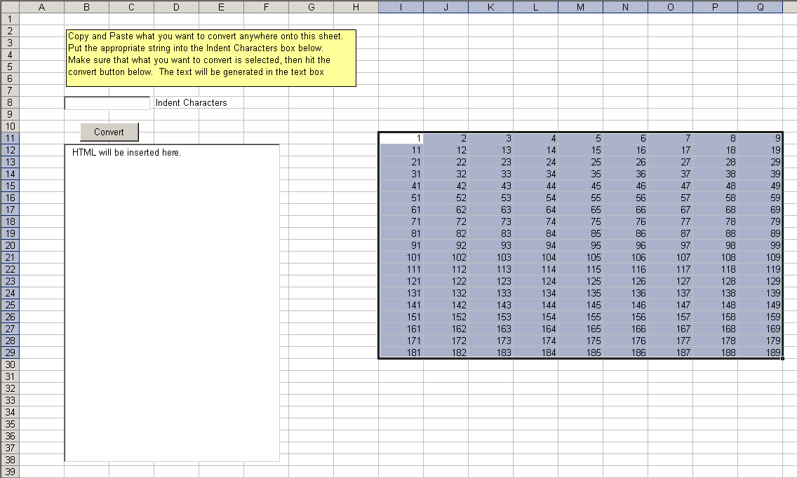Select column header H
This screenshot has height=478, width=797.
[356, 7]
